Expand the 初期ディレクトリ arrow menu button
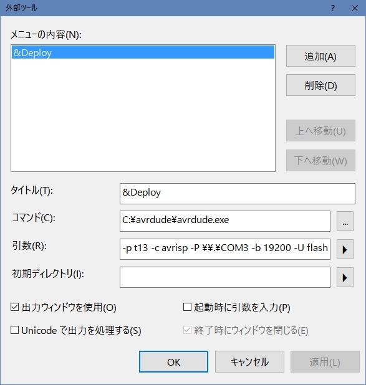 tap(345, 277)
